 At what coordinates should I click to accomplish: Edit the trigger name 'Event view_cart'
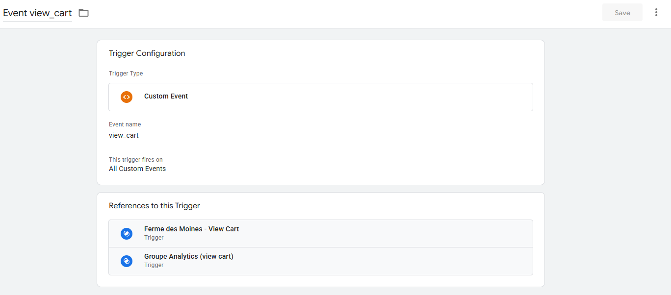tap(37, 13)
